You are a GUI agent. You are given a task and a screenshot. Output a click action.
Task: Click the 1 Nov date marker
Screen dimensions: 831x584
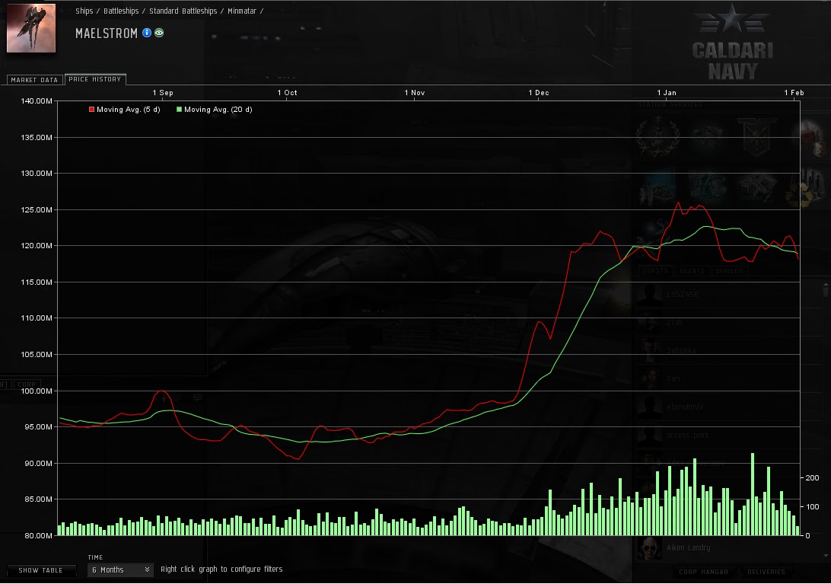pos(415,92)
